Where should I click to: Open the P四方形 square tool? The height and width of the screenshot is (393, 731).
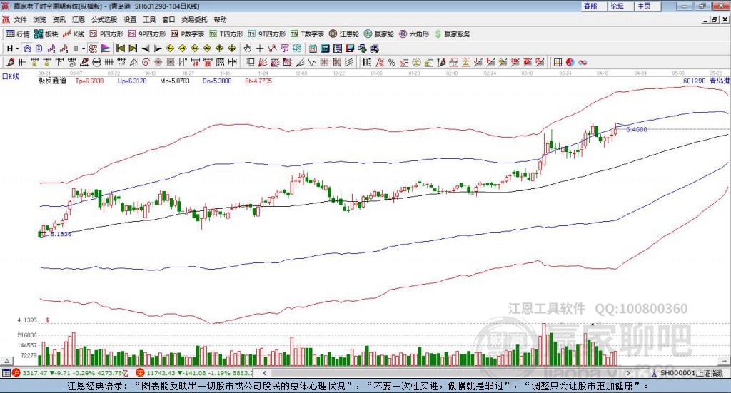(x=106, y=34)
